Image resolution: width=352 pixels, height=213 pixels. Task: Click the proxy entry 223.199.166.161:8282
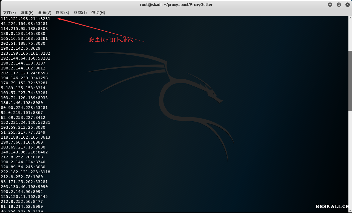click(26, 53)
